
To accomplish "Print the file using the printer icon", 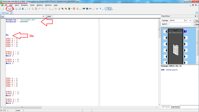I will tap(16, 9).
